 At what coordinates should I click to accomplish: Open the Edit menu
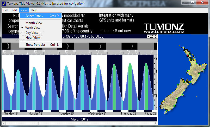tap(14, 10)
